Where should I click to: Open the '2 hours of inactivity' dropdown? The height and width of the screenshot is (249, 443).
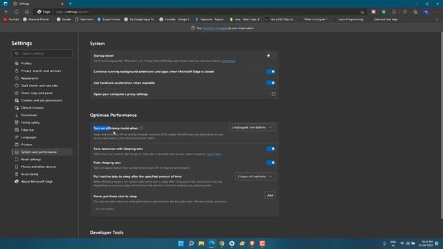tap(255, 176)
